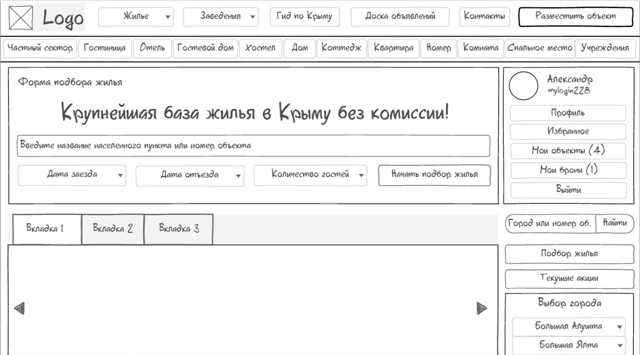Click the Найти search button

(x=614, y=224)
